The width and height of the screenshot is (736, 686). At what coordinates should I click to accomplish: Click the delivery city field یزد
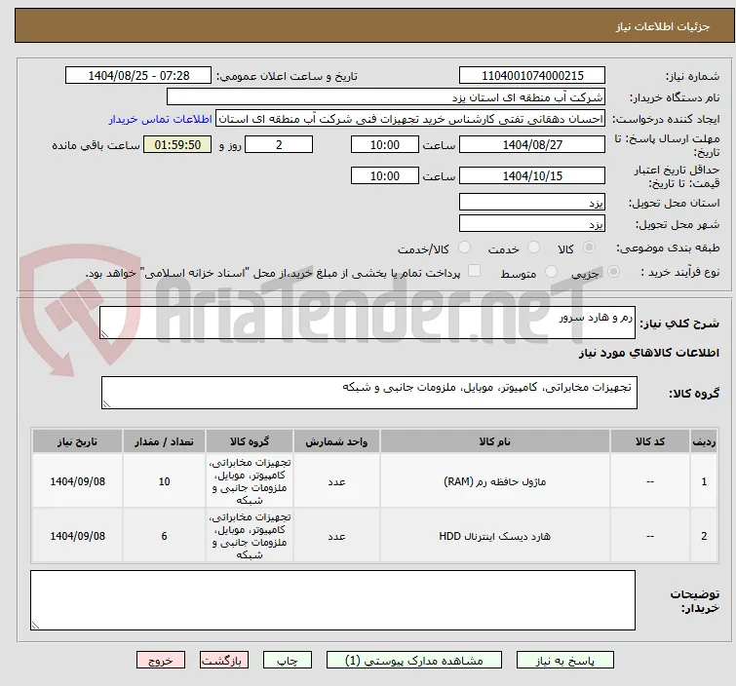coord(532,224)
